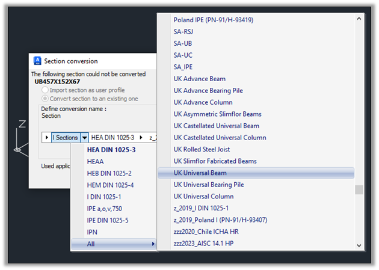This screenshot has width=379, height=270.
Task: Expand arrow after HEA DIN 1025-3 breadcrumb
Action: coord(141,138)
